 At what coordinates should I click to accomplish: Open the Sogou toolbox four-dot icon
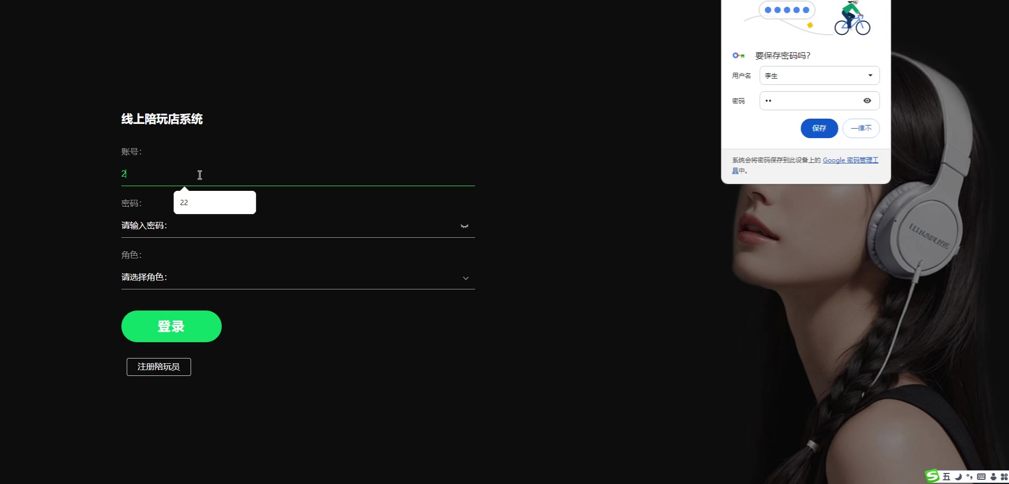click(x=1004, y=477)
